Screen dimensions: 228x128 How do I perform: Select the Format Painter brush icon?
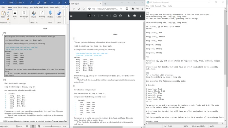tap(8, 19)
